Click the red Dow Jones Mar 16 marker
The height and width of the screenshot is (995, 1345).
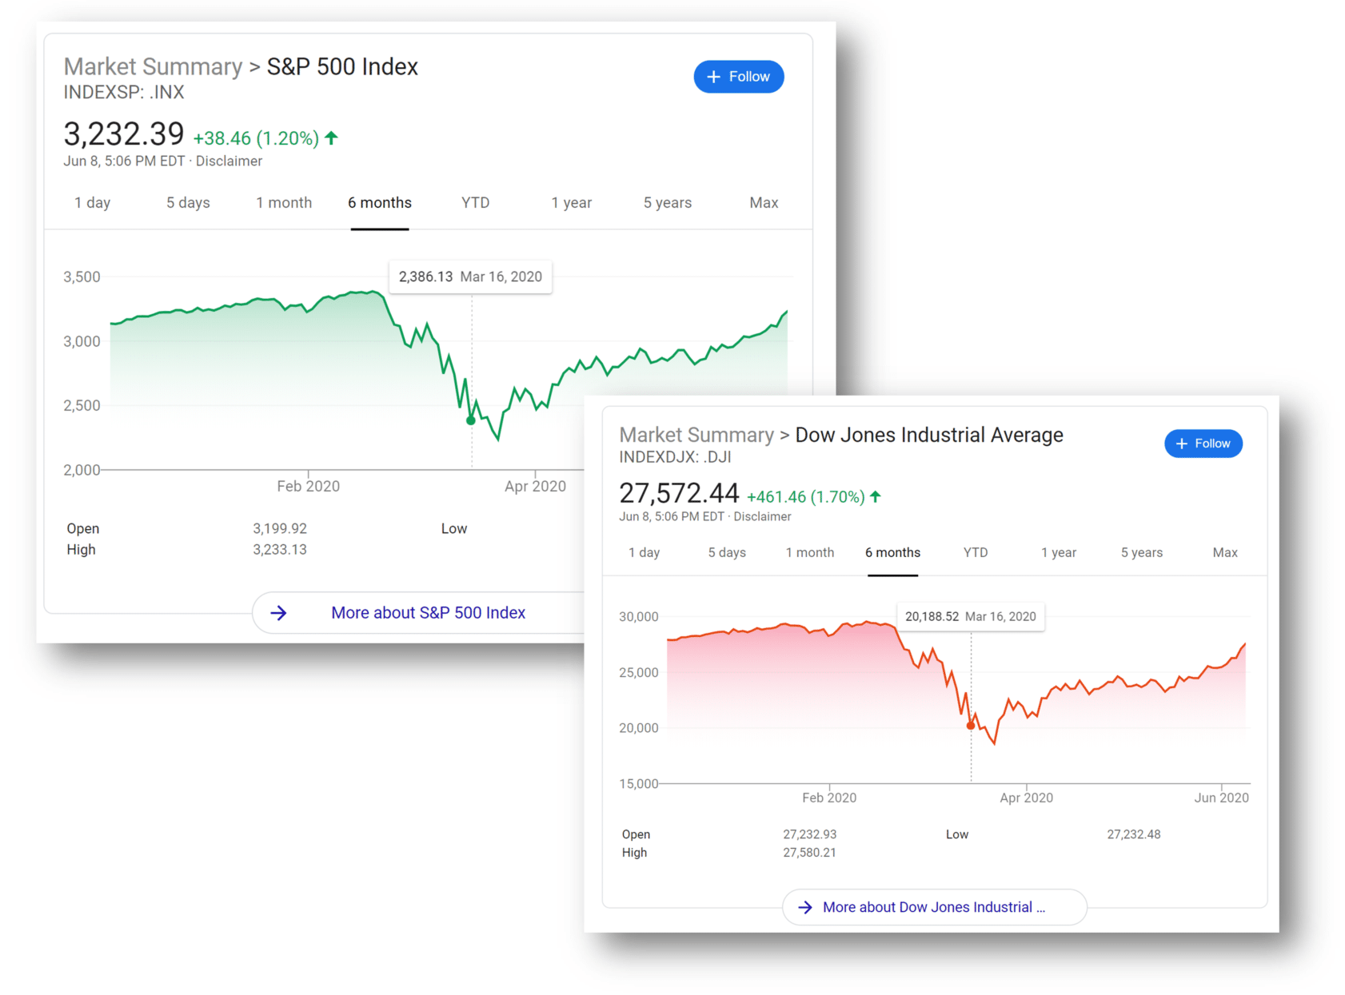971,726
